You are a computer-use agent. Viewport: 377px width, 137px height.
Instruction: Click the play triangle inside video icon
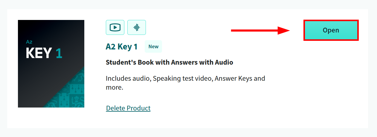click(115, 28)
